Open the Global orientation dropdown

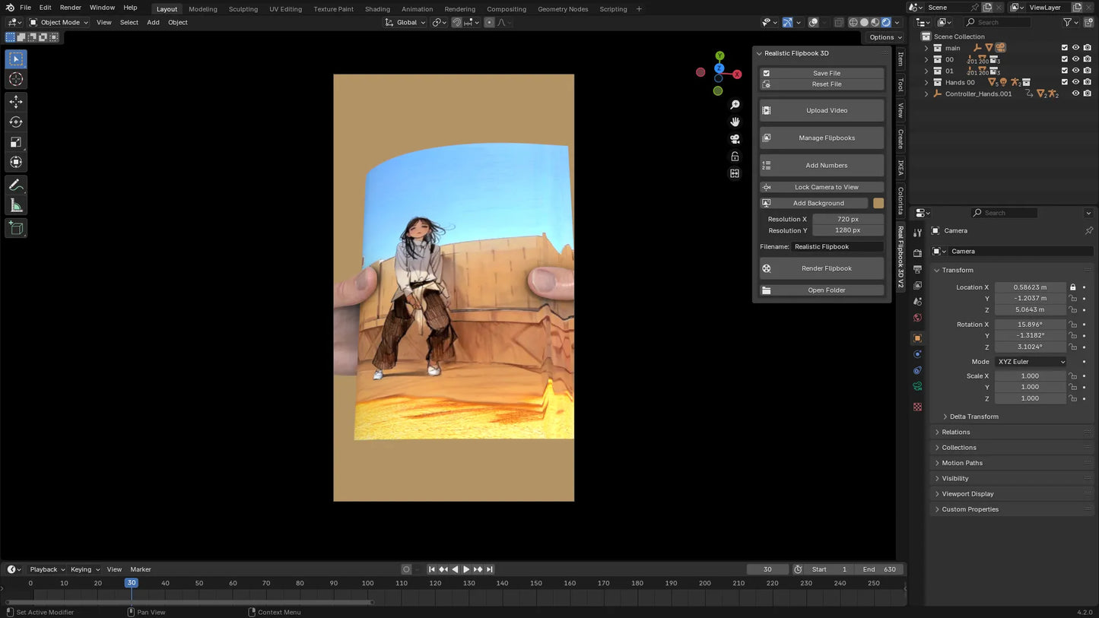405,22
